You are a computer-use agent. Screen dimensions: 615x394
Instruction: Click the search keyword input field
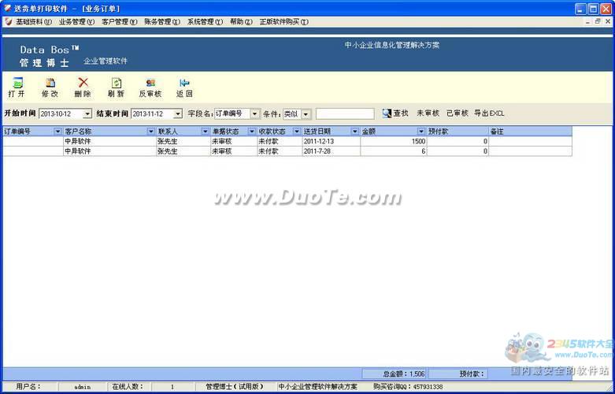tap(344, 114)
